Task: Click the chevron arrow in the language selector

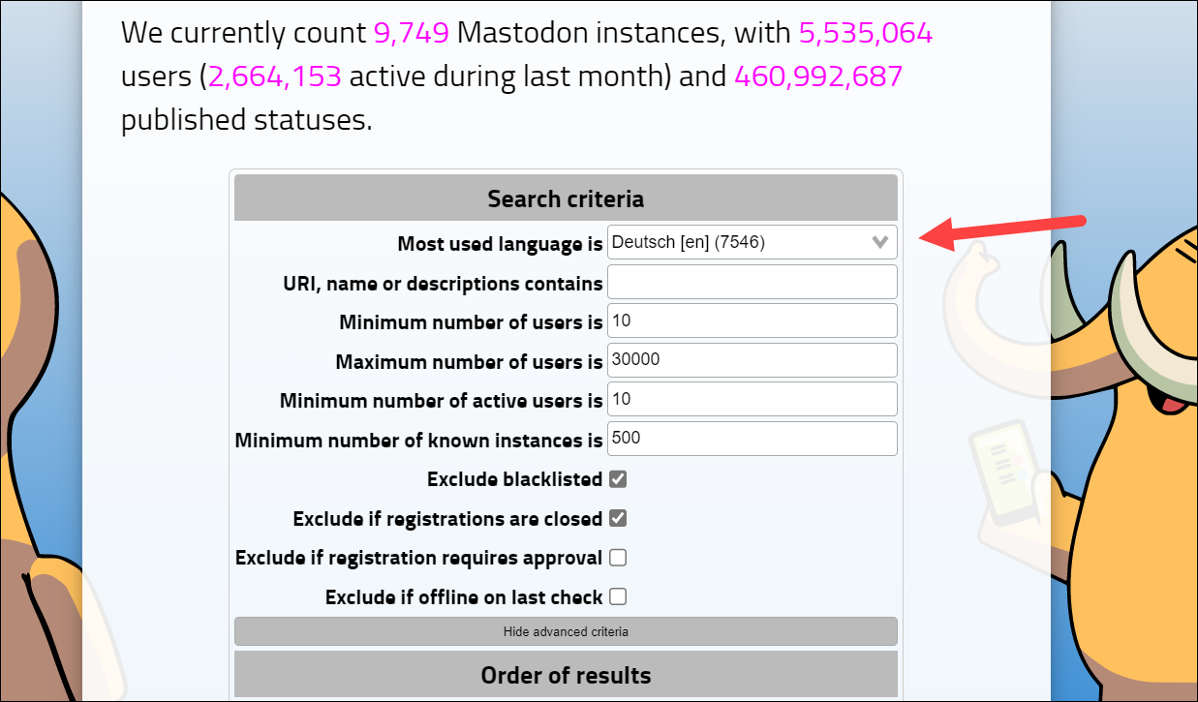Action: [880, 242]
